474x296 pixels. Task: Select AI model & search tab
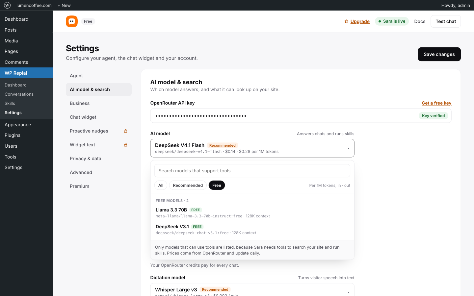99,89
